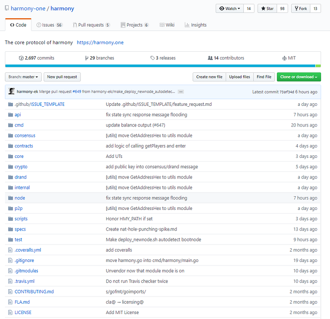This screenshot has width=330, height=319.
Task: View the 2,697 commits history
Action: pos(37,58)
